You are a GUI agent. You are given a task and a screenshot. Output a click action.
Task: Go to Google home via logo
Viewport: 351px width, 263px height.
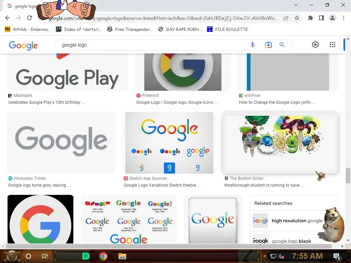[23, 46]
